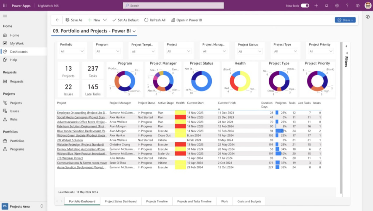
Task: Switch the Projects Area selector
Action: 23,206
